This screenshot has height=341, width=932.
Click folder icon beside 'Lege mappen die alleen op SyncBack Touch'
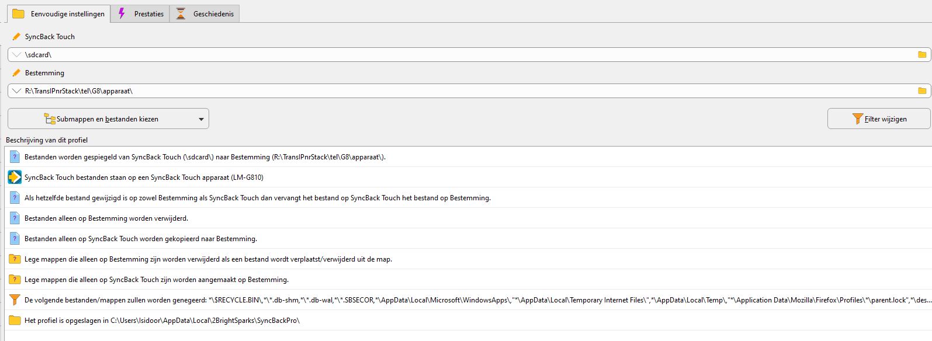[x=15, y=279]
